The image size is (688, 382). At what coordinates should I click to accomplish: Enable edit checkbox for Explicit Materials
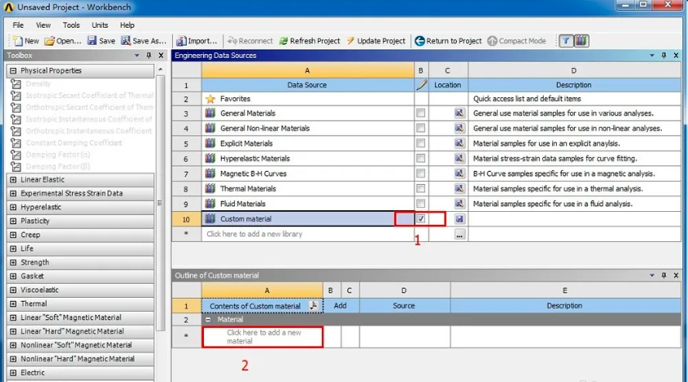click(x=421, y=143)
